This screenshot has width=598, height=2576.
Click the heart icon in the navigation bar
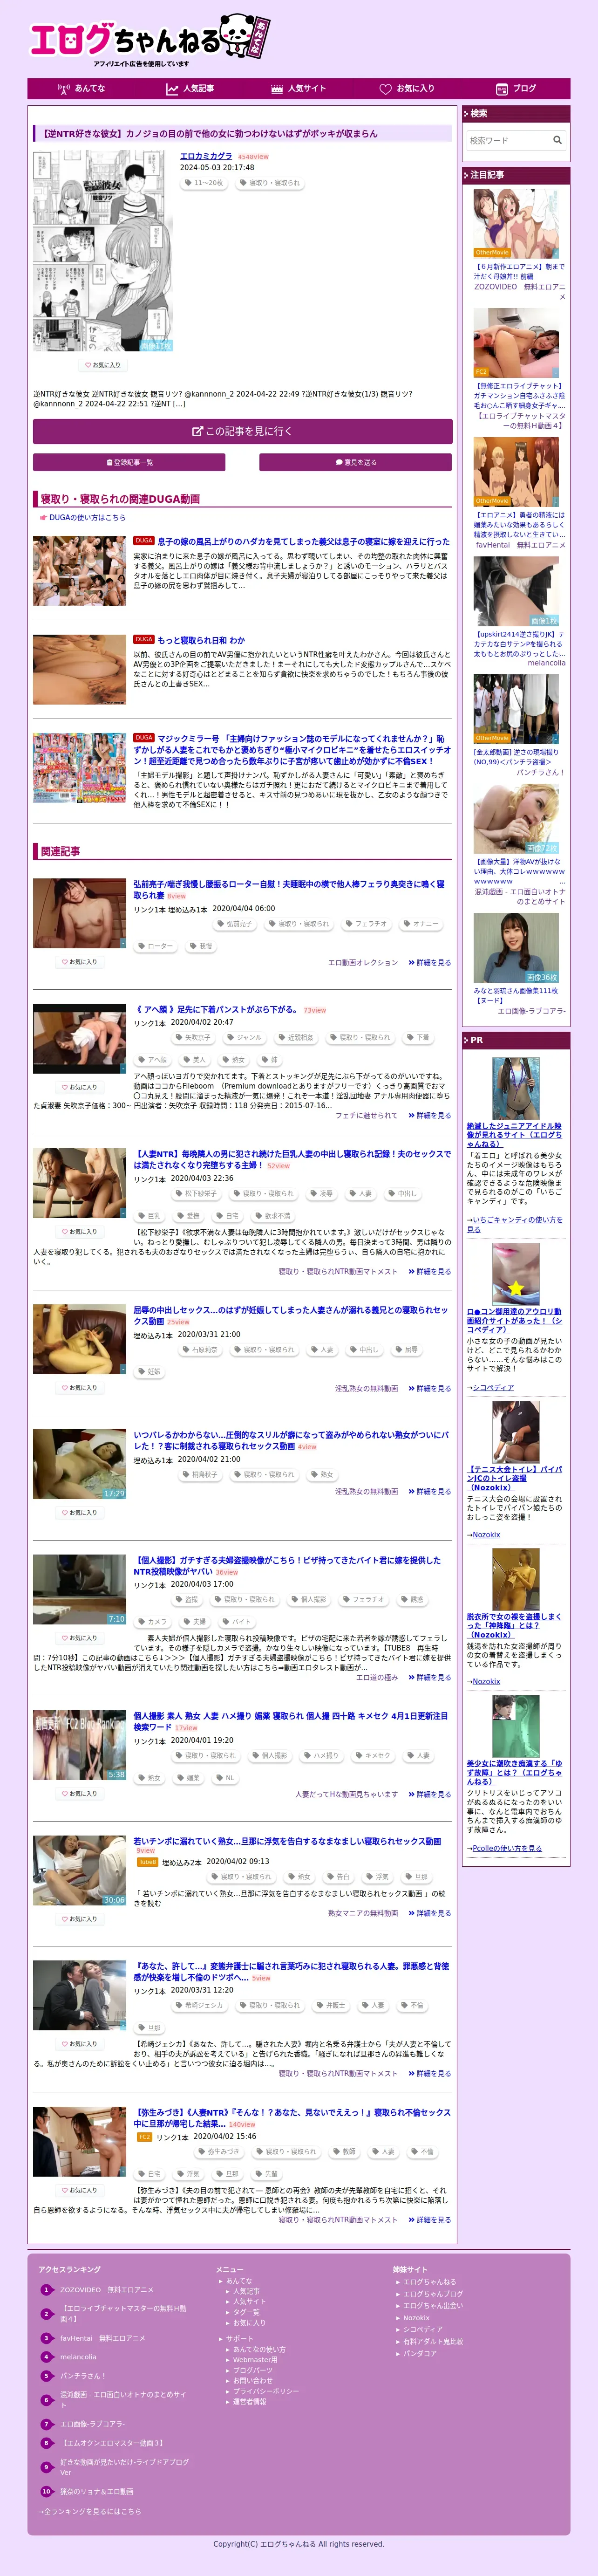385,89
